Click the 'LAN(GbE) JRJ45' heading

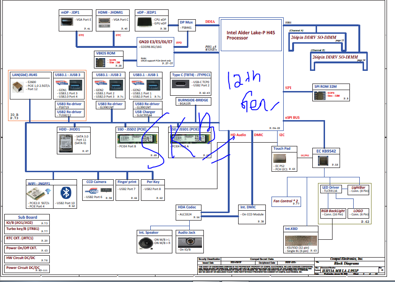click(25, 75)
